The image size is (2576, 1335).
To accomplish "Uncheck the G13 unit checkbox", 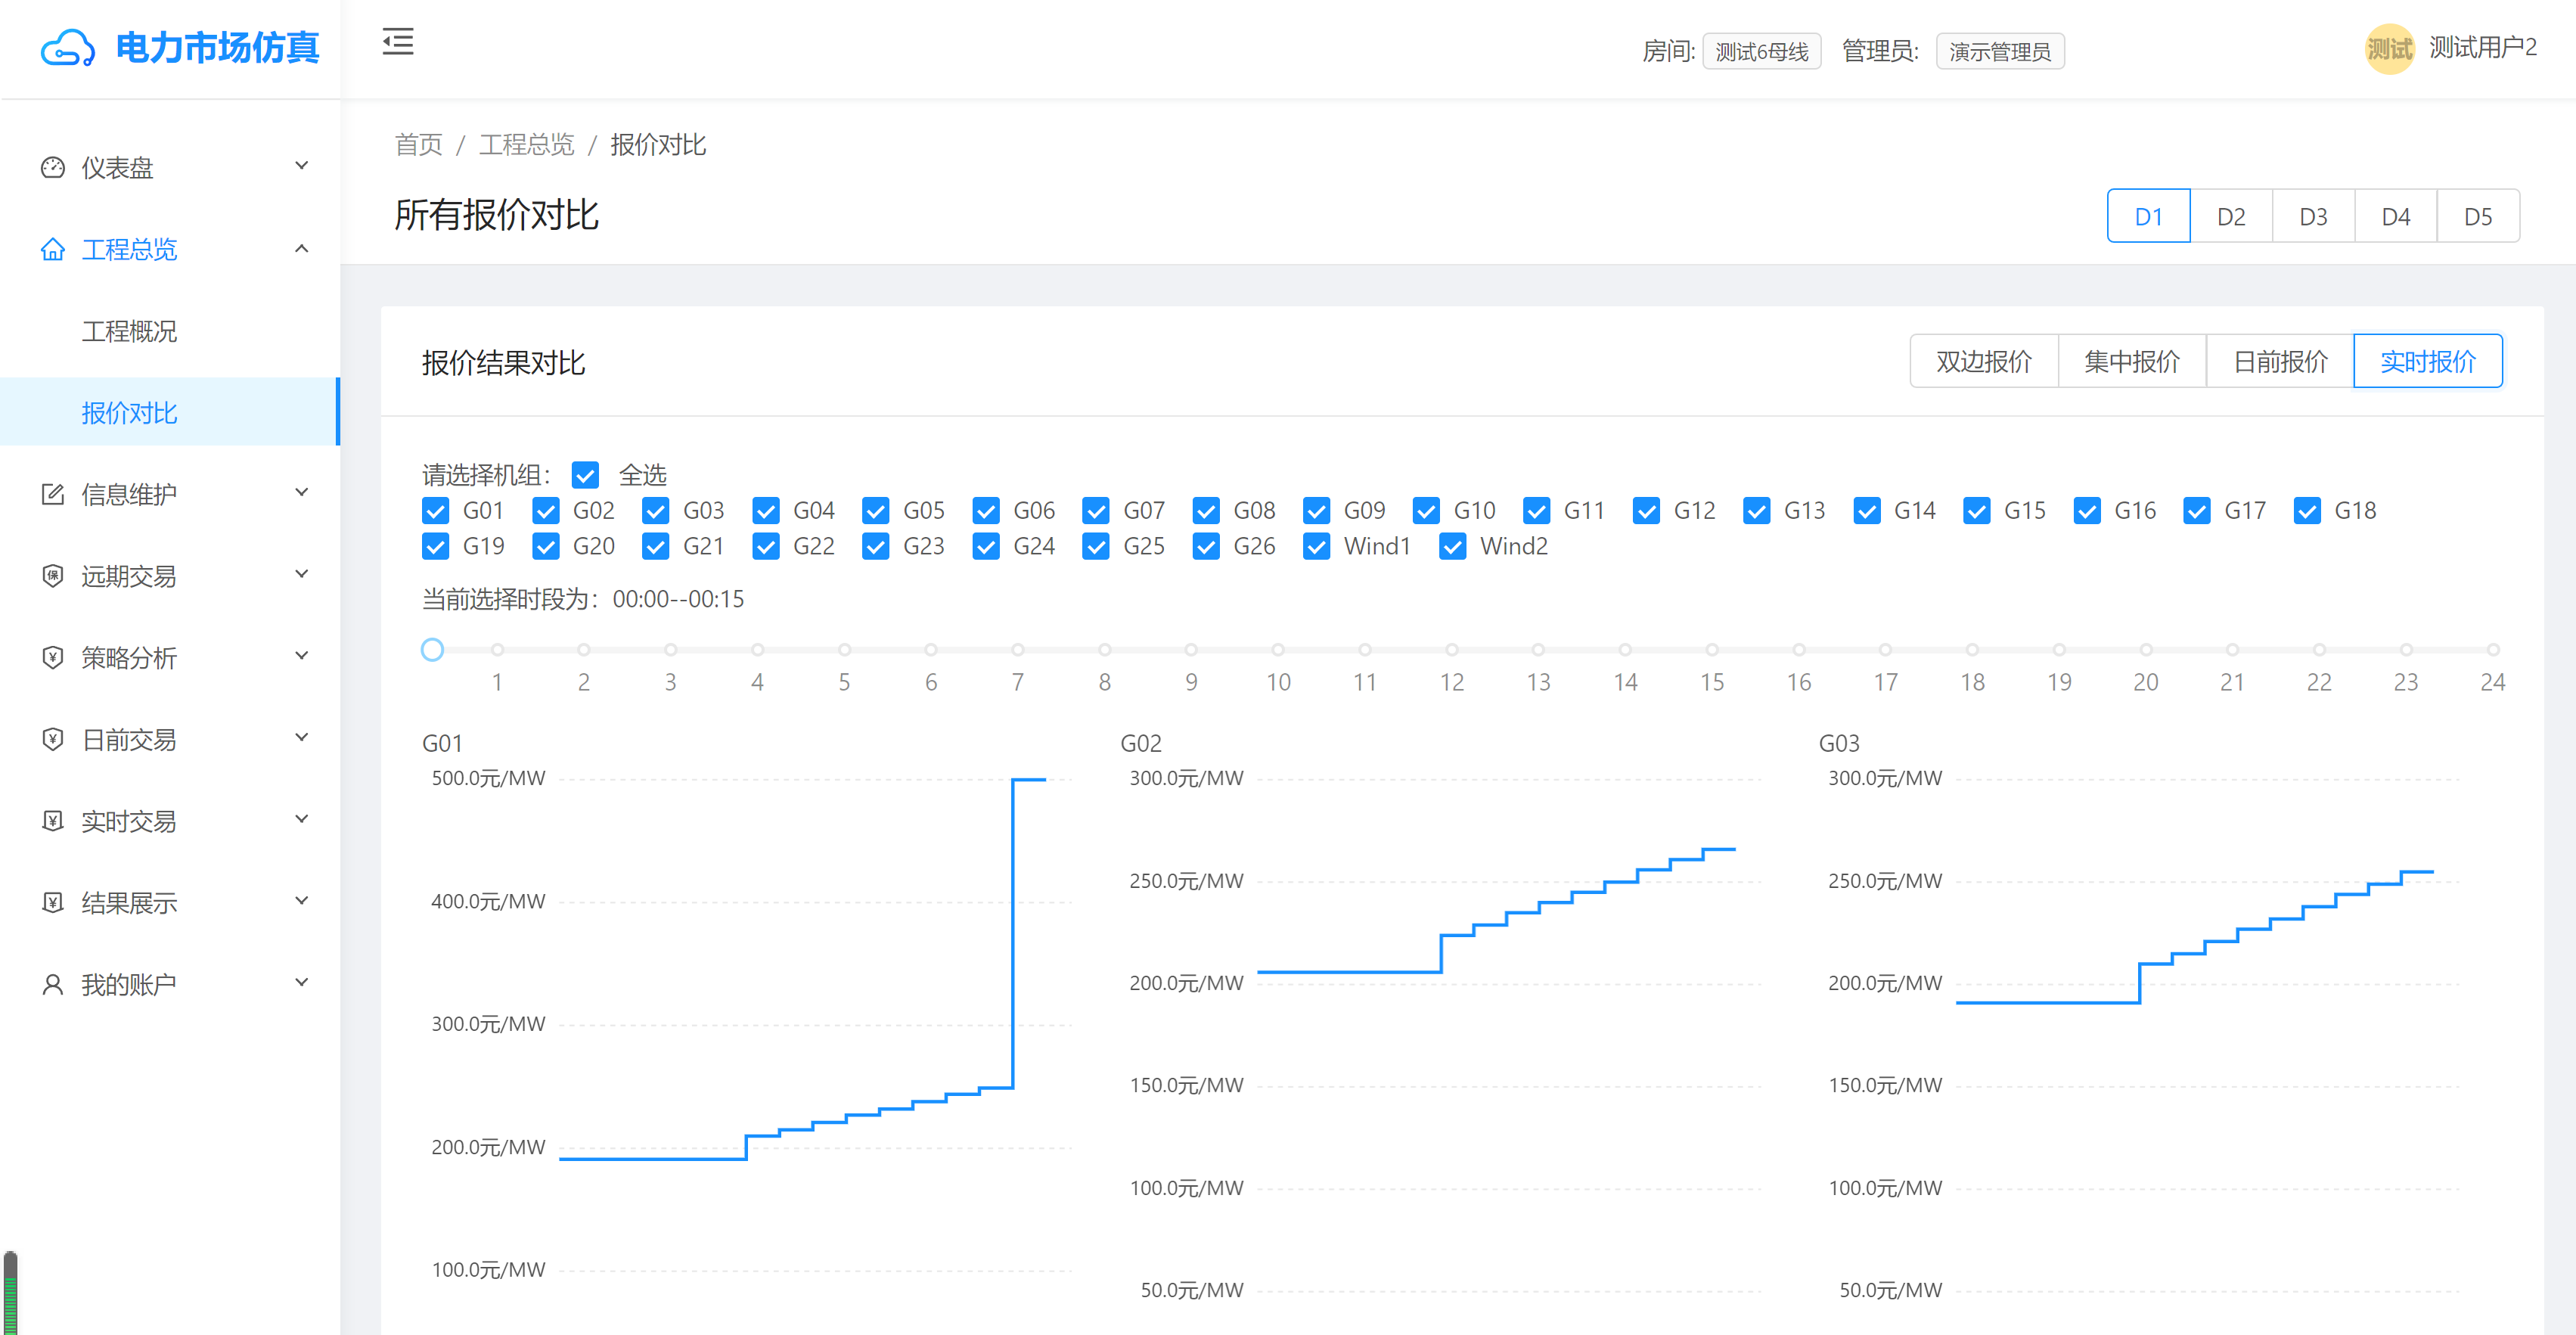I will tap(1756, 511).
